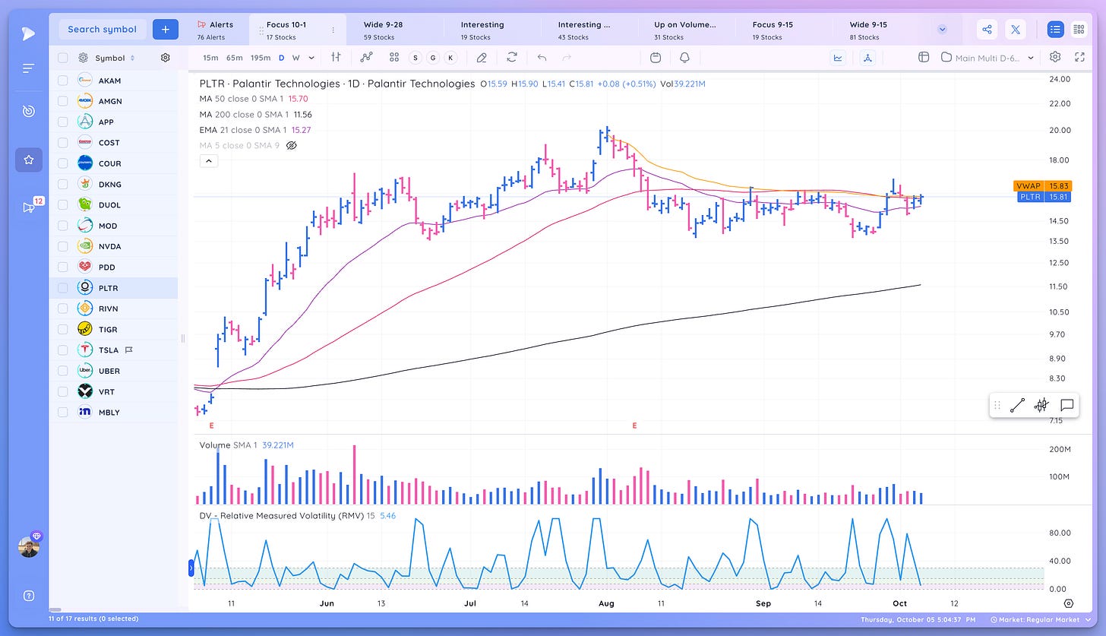
Task: Open chart type bars icon
Action: (x=336, y=57)
